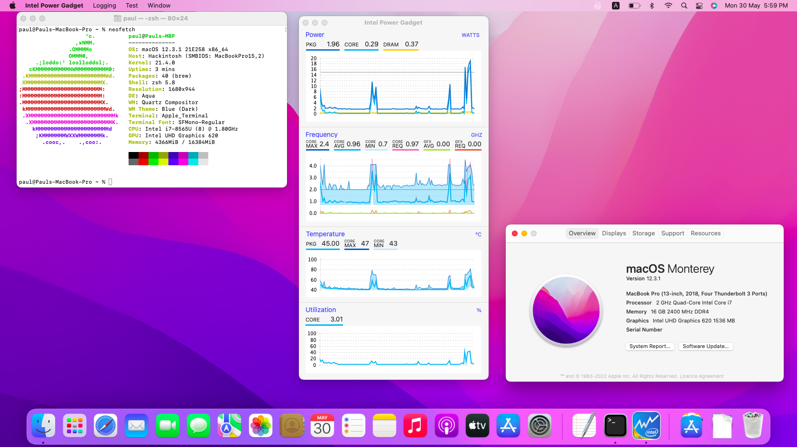The width and height of the screenshot is (797, 447).
Task: Click the PKG power value 1.96
Action: pyautogui.click(x=333, y=44)
